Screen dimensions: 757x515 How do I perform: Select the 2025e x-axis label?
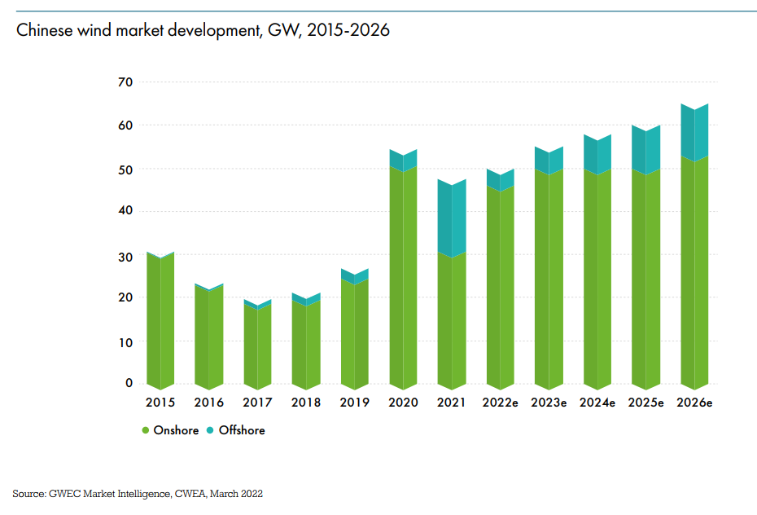(x=645, y=403)
